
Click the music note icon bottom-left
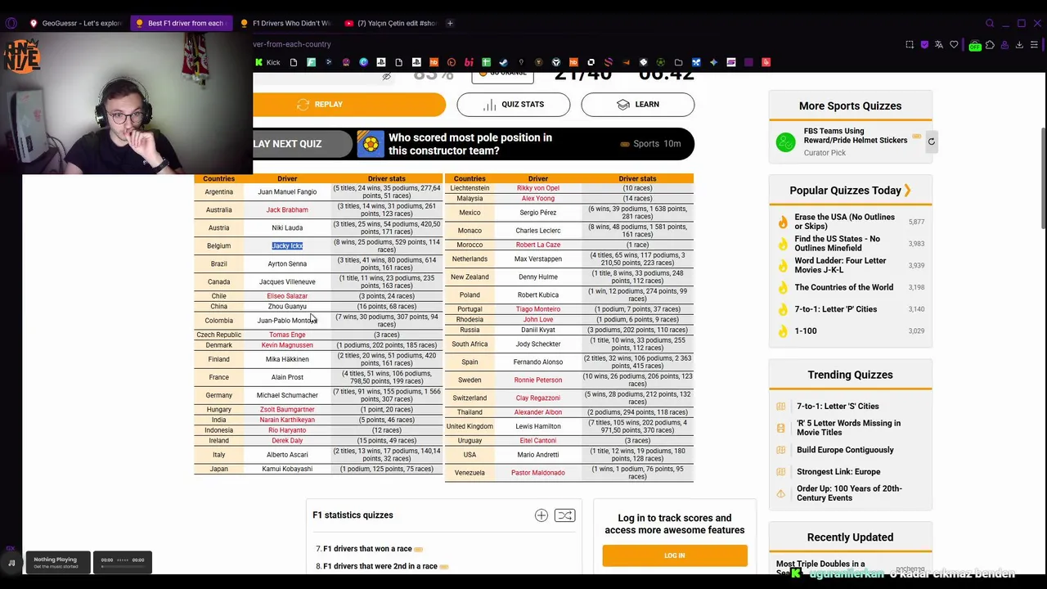pyautogui.click(x=11, y=563)
